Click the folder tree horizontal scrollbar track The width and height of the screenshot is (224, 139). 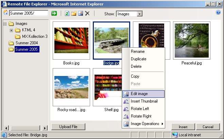pyautogui.click(x=25, y=128)
